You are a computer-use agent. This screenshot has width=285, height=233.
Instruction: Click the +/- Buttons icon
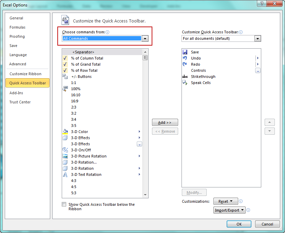click(x=65, y=77)
